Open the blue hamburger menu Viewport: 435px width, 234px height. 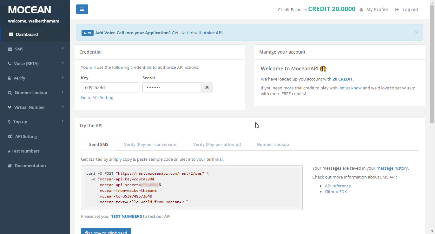[x=82, y=9]
